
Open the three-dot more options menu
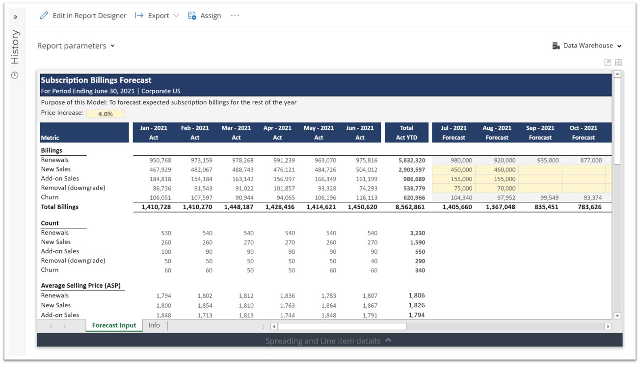pos(235,16)
